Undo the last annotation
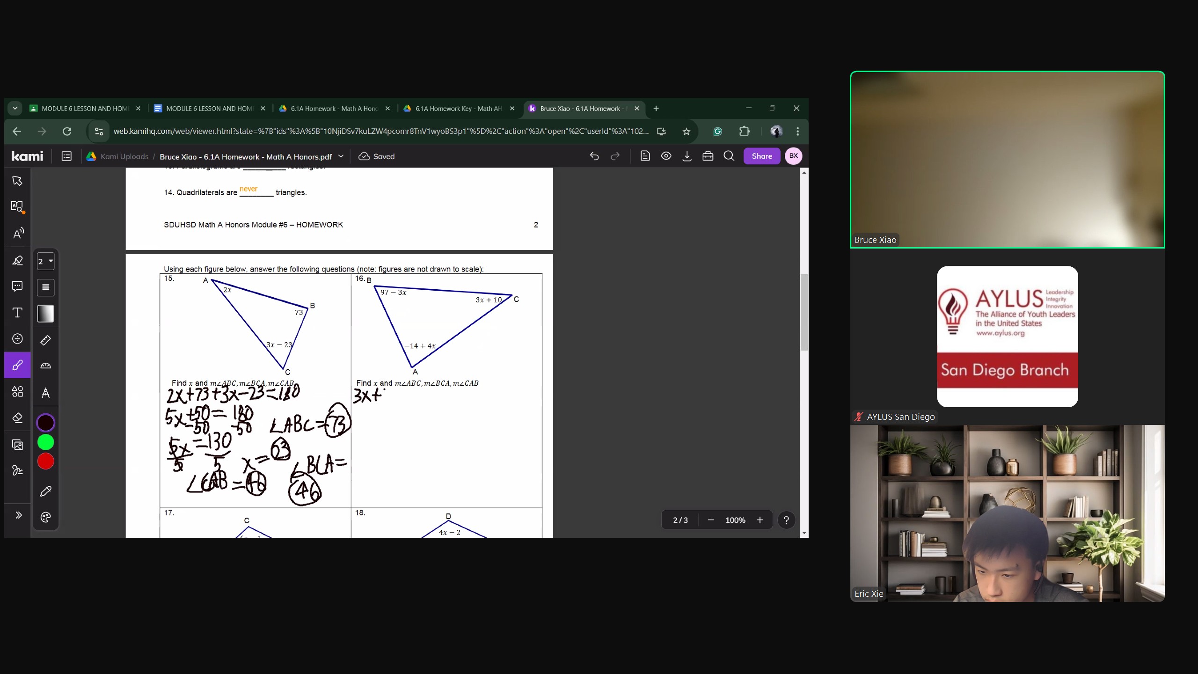1198x674 pixels. tap(594, 156)
